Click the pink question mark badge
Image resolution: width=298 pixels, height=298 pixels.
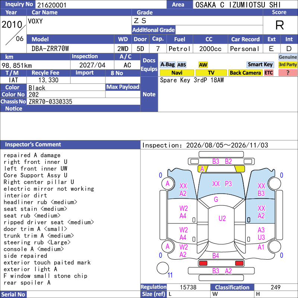pyautogui.click(x=288, y=73)
